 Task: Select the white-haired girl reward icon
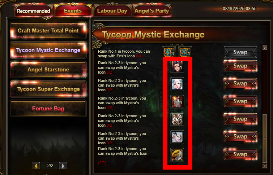(177, 84)
